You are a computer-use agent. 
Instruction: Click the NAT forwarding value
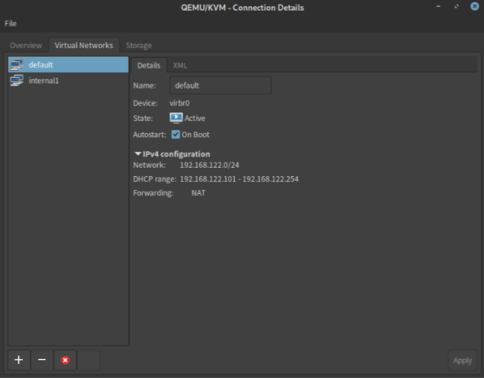198,193
